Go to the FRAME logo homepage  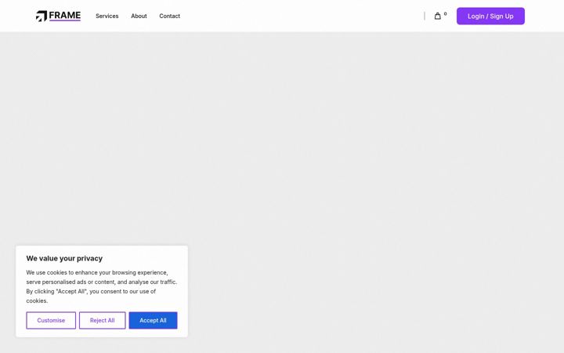[x=58, y=16]
